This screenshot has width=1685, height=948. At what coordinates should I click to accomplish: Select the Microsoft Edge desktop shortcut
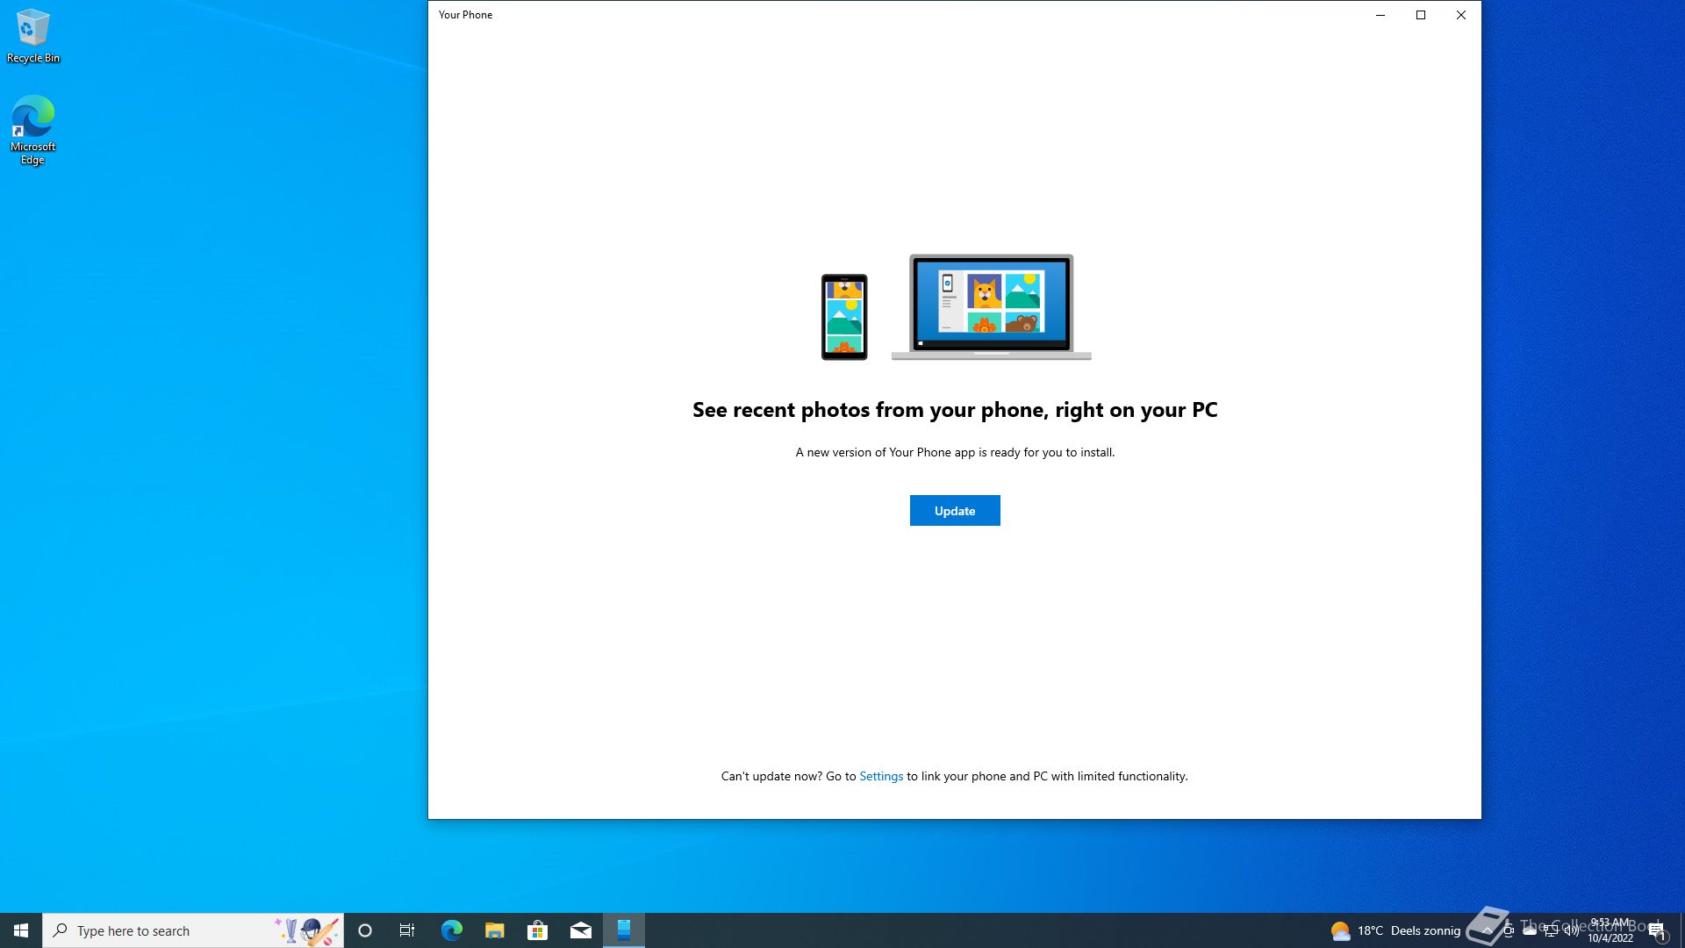[33, 130]
